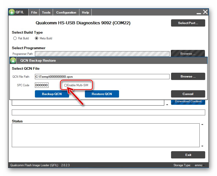The height and width of the screenshot is (176, 217).
Task: Click the SelectPort button
Action: [x=188, y=23]
